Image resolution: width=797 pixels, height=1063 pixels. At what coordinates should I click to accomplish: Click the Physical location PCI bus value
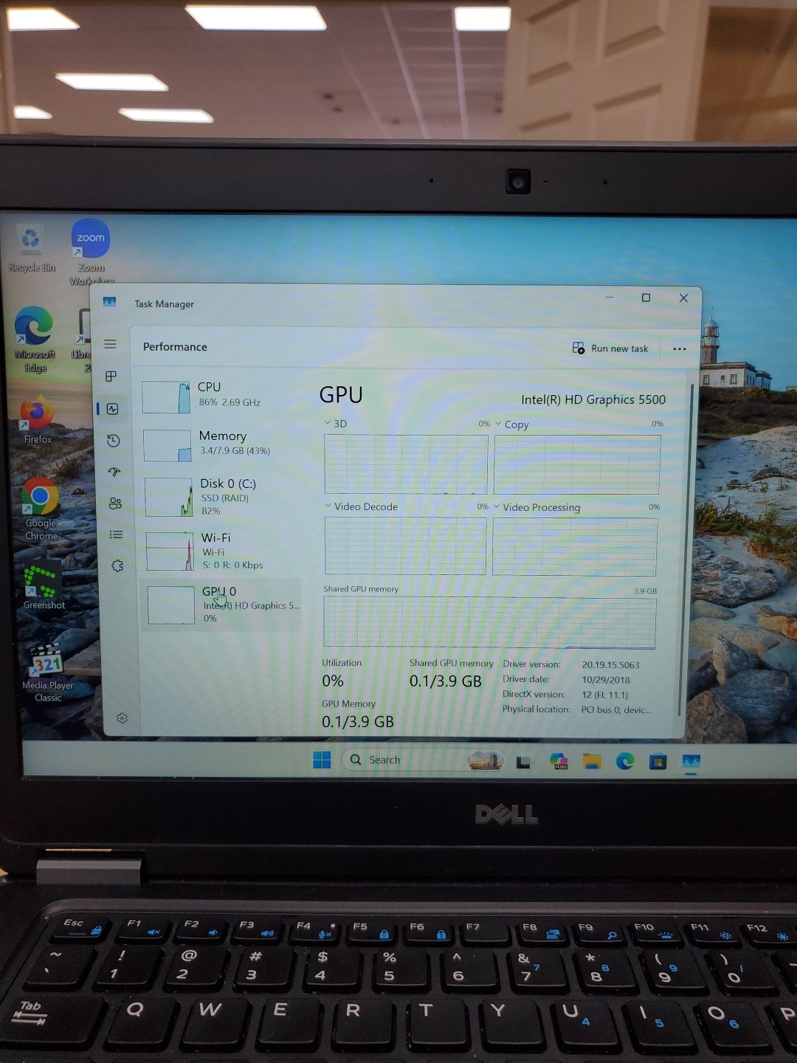pos(615,709)
